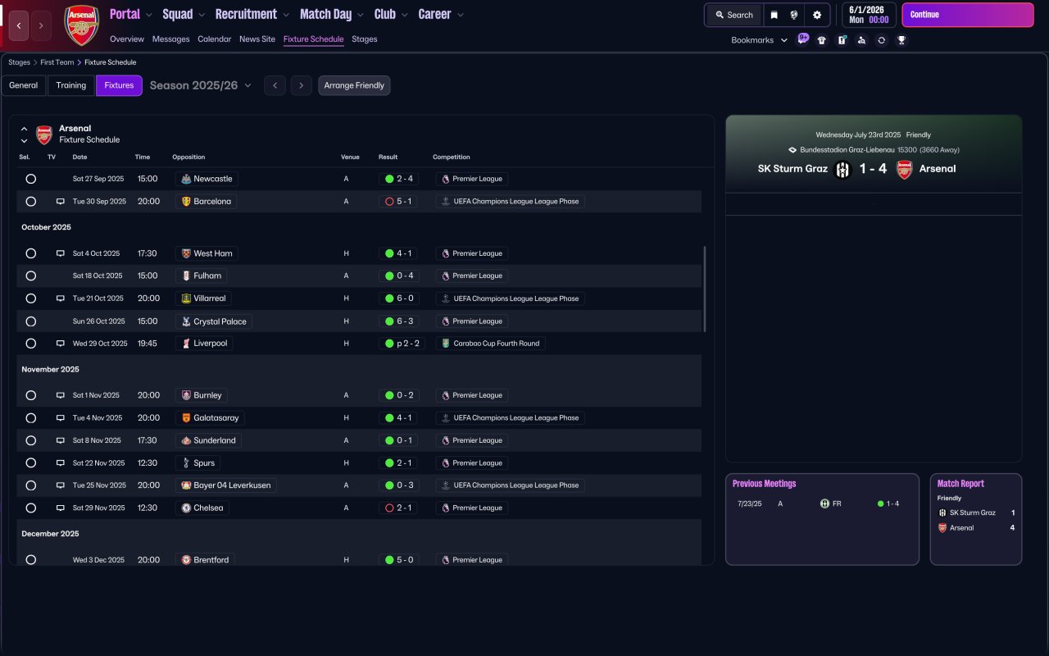Open the Training tab

[71, 85]
